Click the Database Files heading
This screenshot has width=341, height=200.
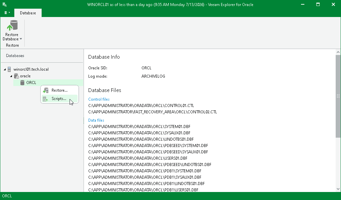coord(105,90)
